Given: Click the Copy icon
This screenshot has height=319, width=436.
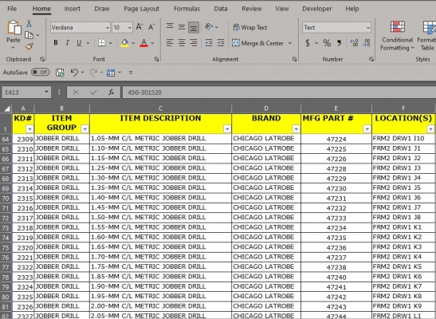Looking at the screenshot, I should tap(29, 35).
